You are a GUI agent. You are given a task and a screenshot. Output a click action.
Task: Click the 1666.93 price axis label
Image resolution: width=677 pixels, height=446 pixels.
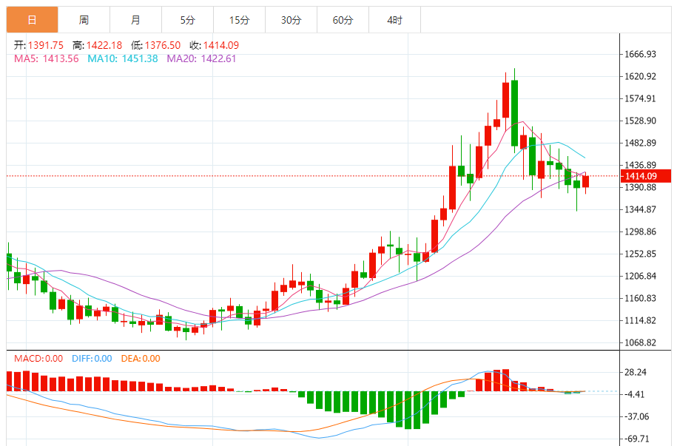(x=641, y=55)
